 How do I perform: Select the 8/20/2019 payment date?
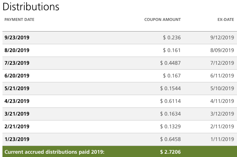tap(17, 50)
